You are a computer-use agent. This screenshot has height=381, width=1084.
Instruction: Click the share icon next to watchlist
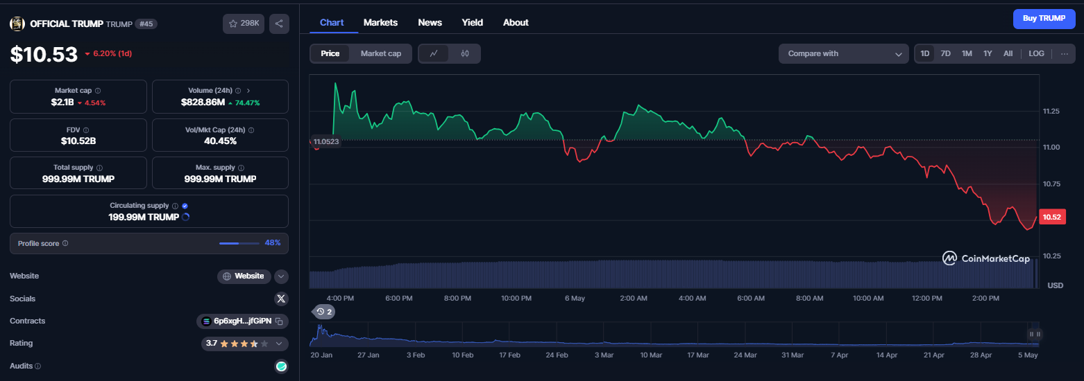[x=279, y=24]
